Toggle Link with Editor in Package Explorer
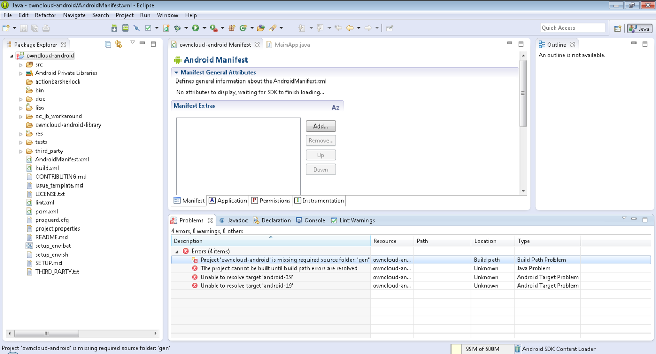 (119, 45)
